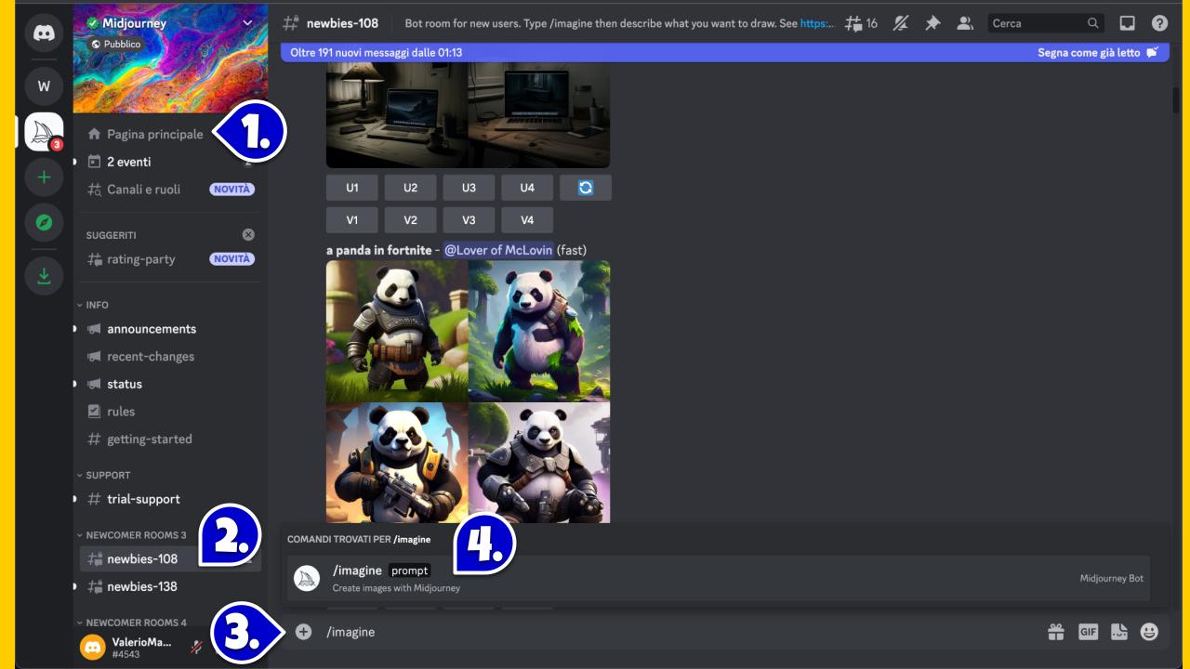This screenshot has height=669, width=1190.
Task: Open top-right panda image
Action: 539,331
